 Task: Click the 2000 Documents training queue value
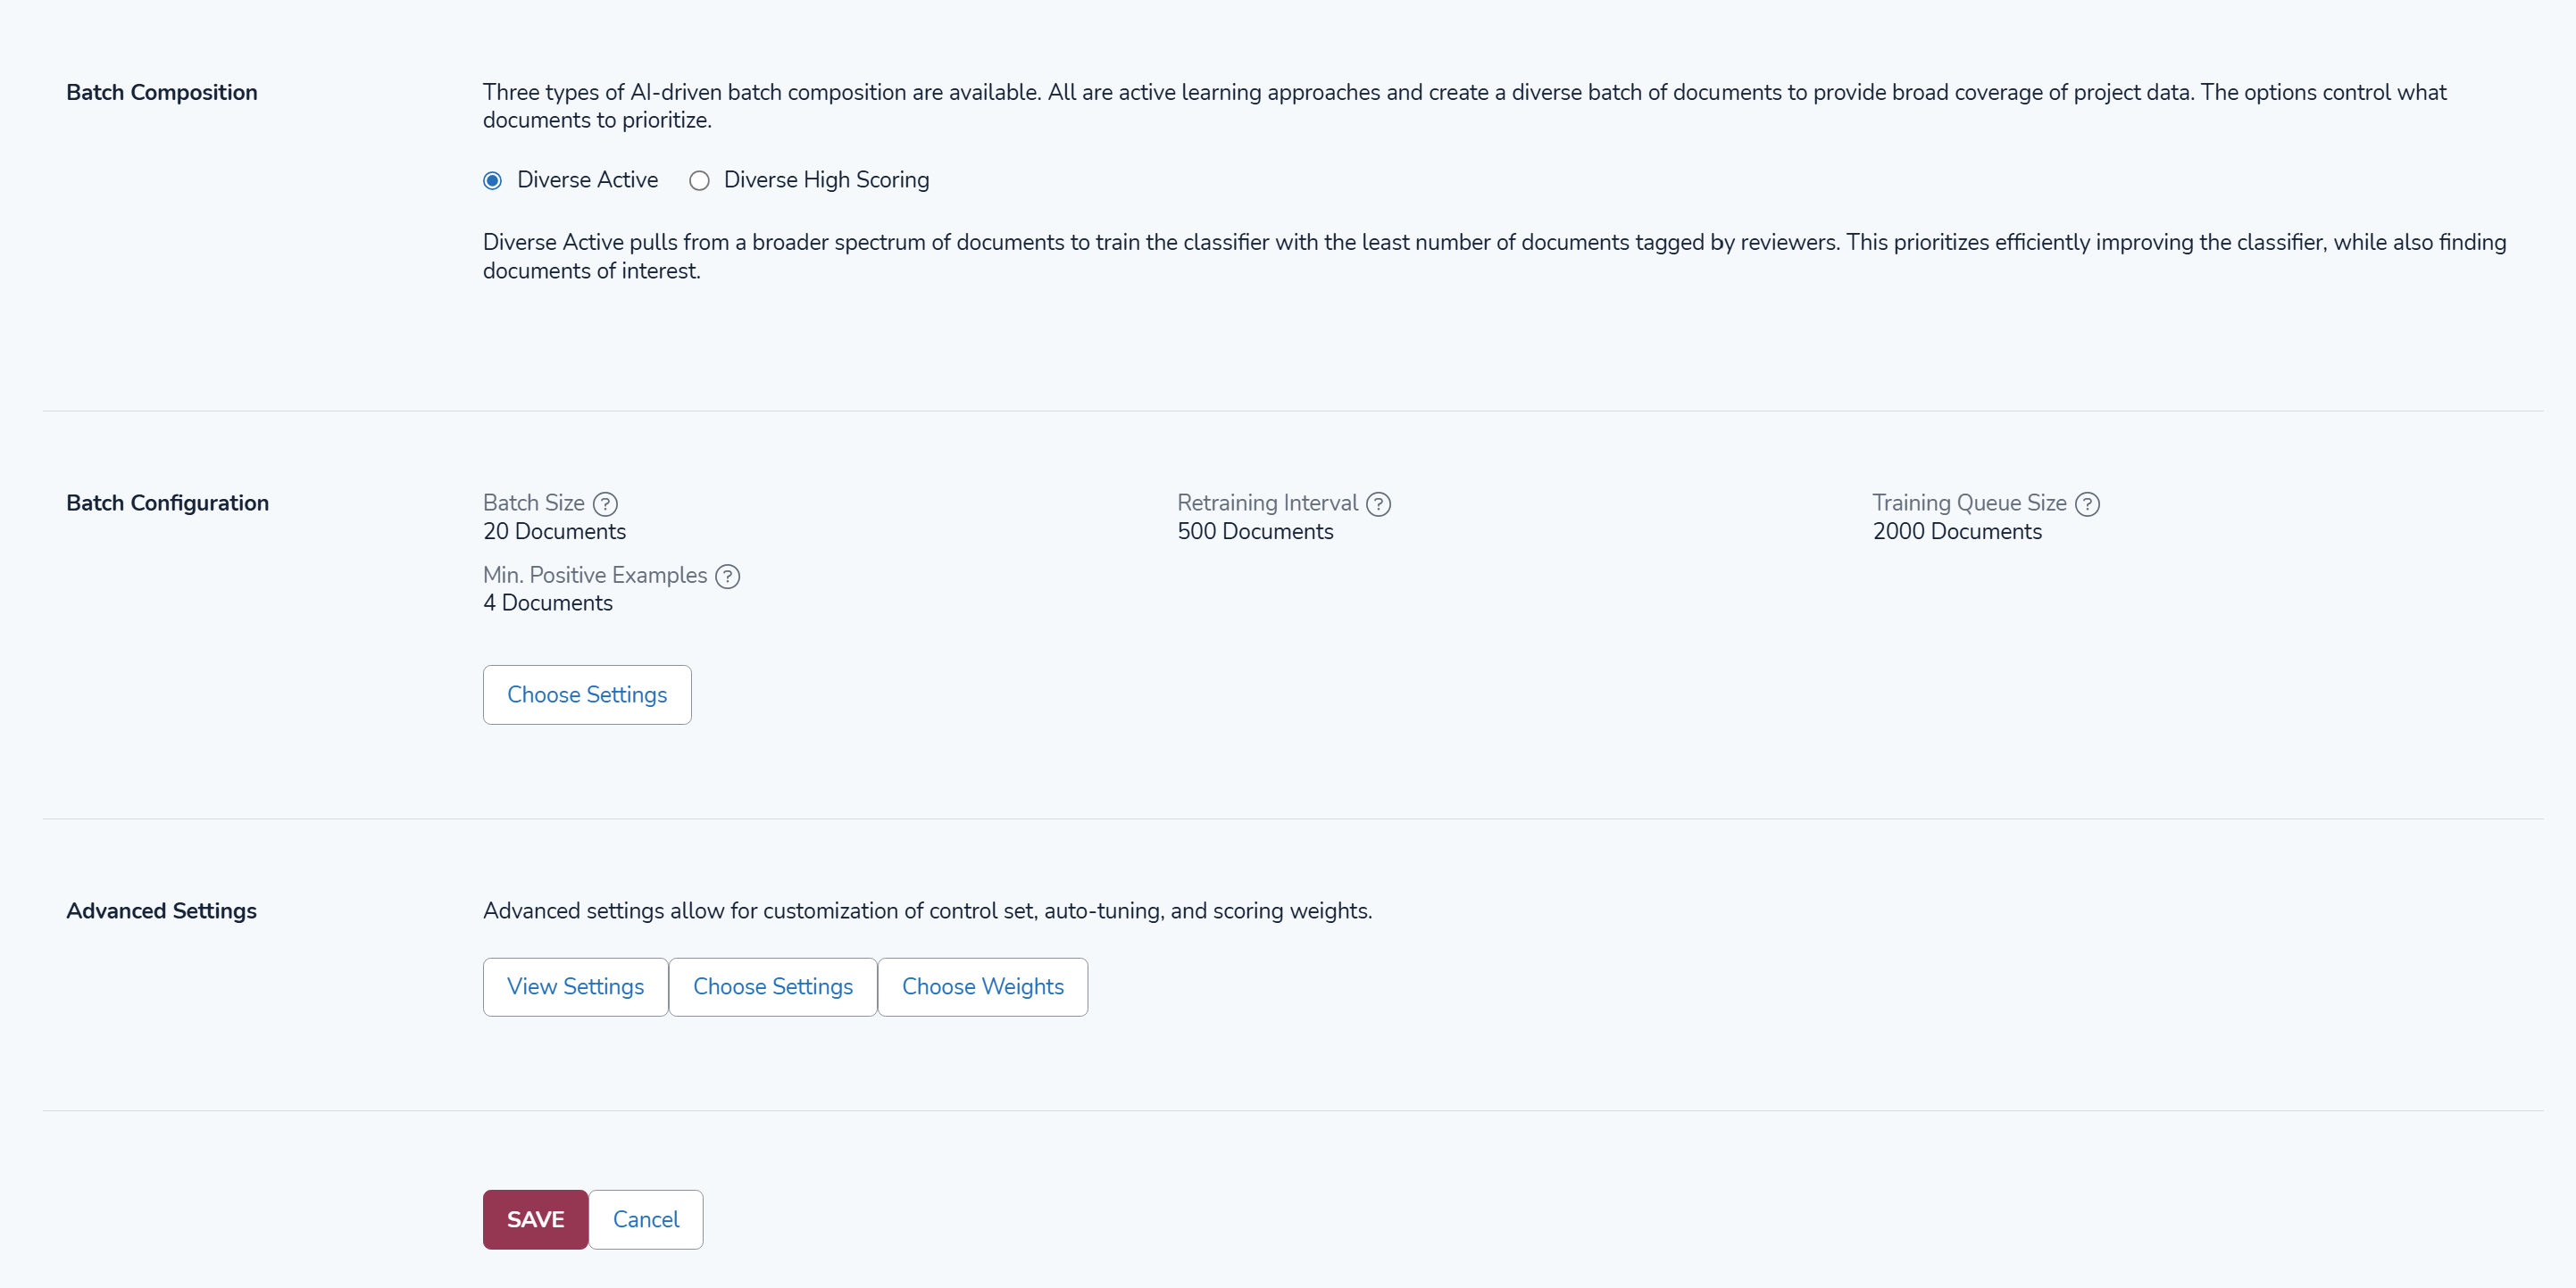click(1957, 532)
